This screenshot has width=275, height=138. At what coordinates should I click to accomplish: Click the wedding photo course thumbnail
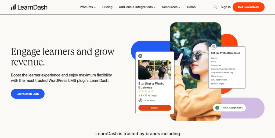[x=155, y=70]
